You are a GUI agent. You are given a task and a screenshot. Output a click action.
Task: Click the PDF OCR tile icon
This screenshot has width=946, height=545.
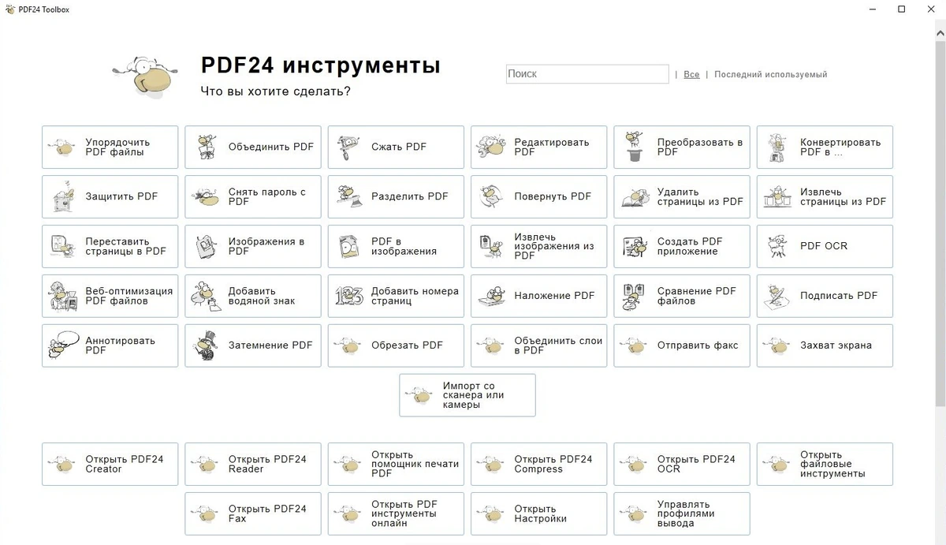click(777, 247)
